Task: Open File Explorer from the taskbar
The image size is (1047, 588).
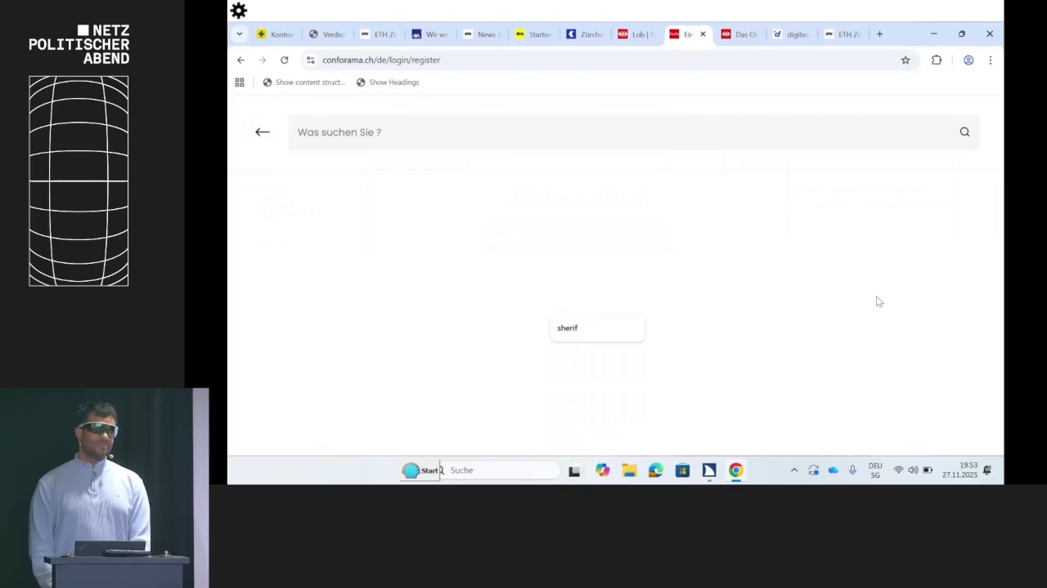Action: click(x=629, y=470)
